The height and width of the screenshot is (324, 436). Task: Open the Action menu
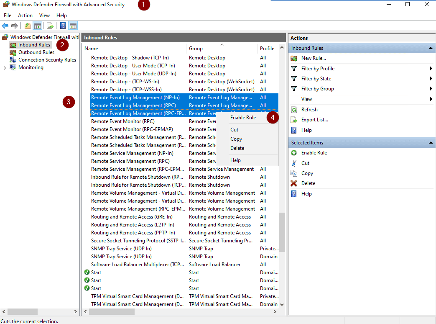(25, 15)
